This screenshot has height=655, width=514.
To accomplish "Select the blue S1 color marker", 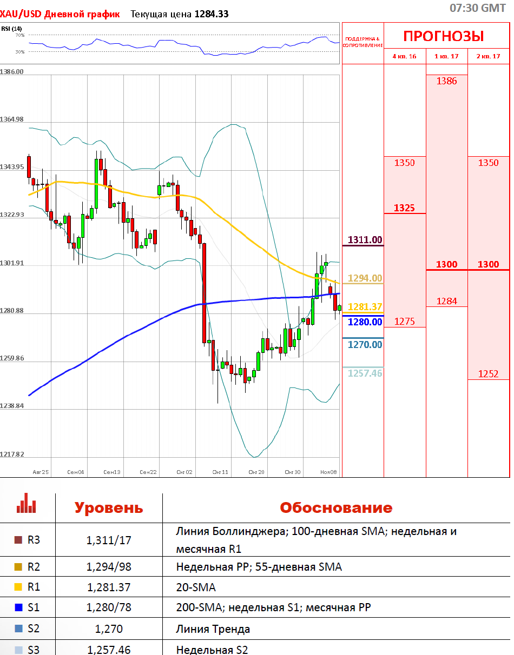I will click(18, 608).
